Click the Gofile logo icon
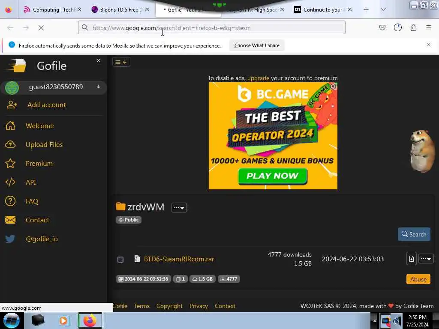439x329 pixels. [x=17, y=66]
